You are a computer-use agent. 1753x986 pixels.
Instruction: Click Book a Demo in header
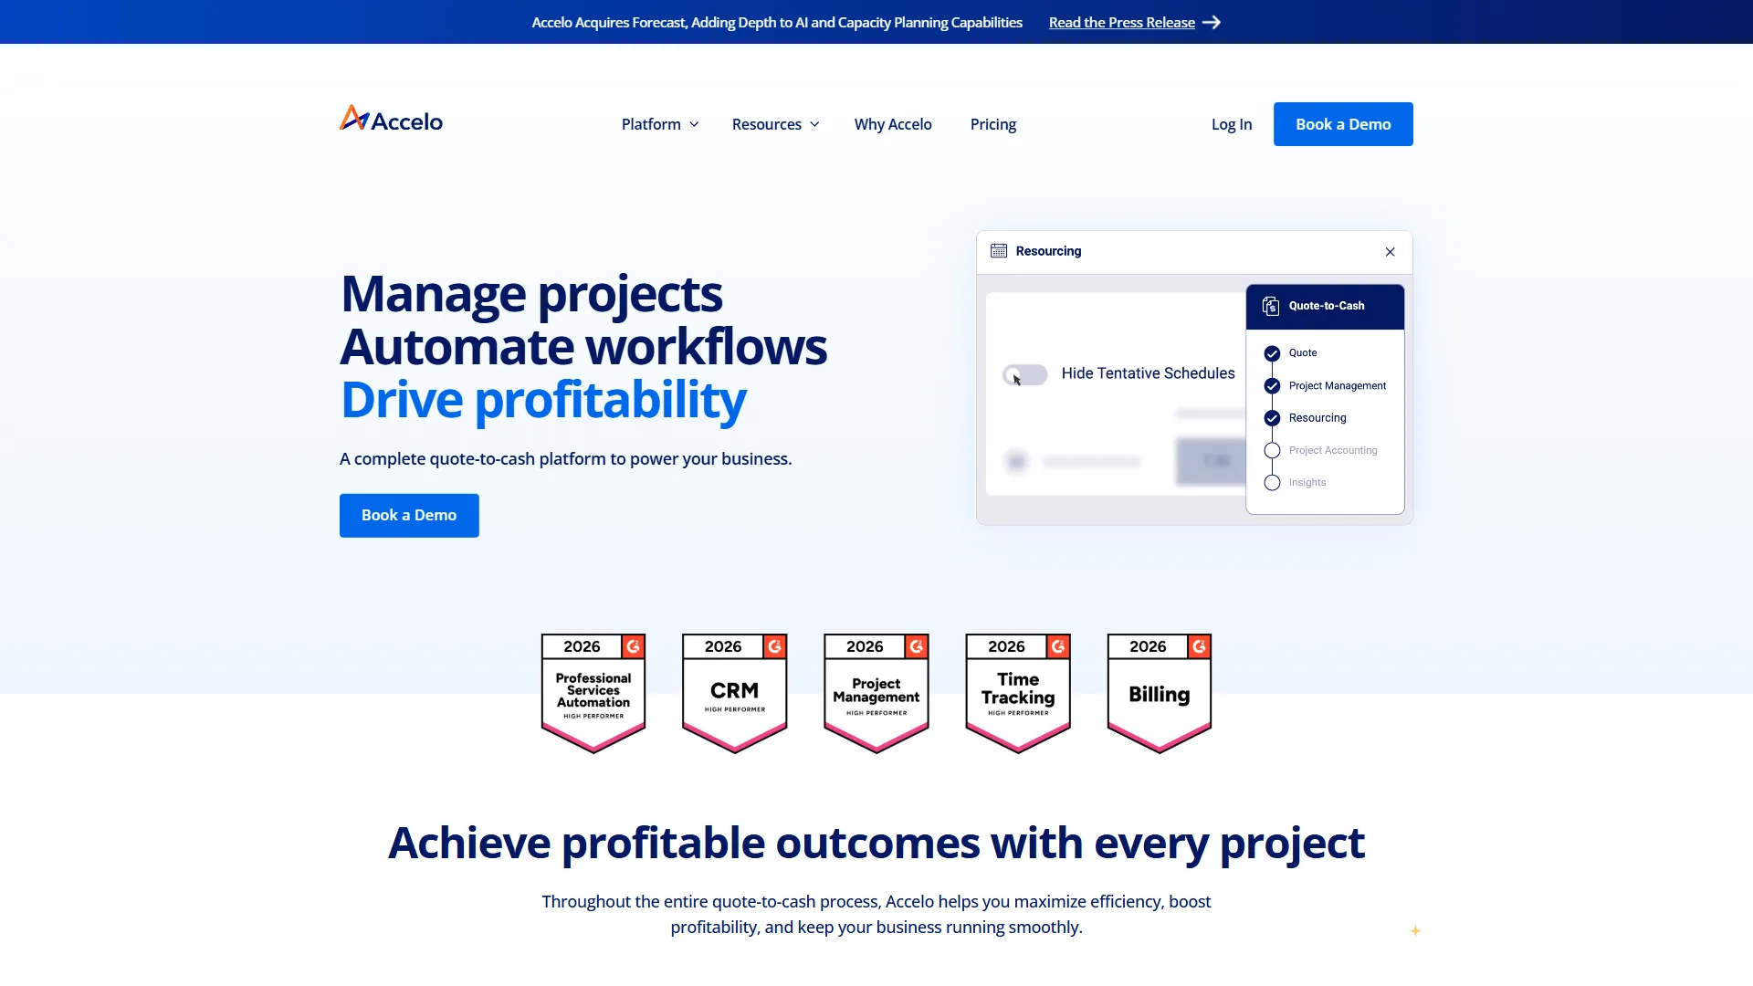(1343, 124)
